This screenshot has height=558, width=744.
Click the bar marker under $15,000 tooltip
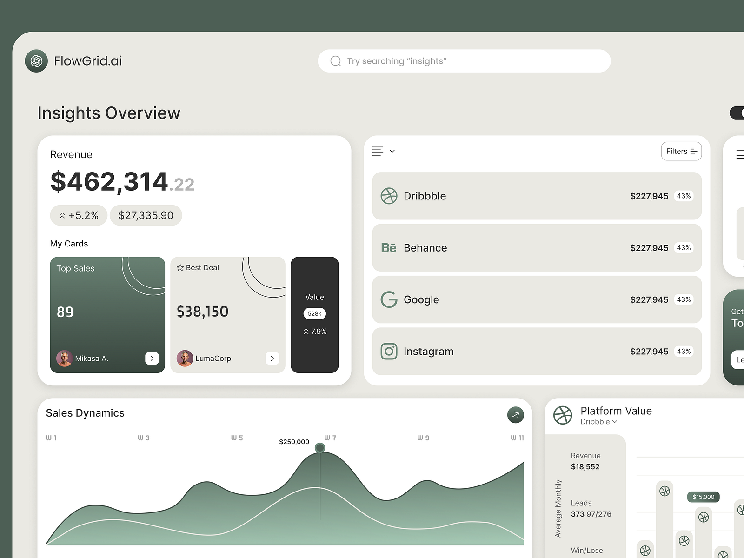click(704, 517)
